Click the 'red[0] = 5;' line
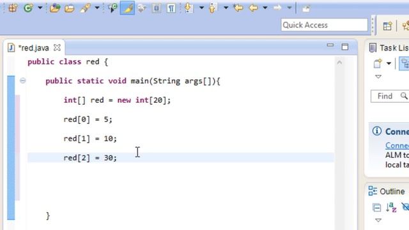The height and width of the screenshot is (230, 409). [x=88, y=119]
